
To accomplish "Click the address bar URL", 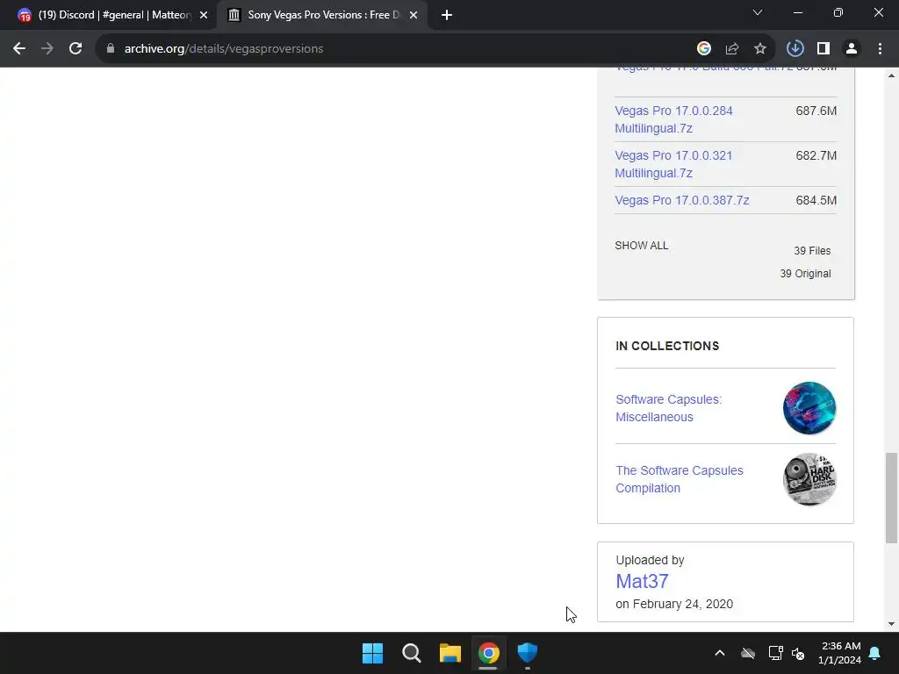I will [224, 49].
